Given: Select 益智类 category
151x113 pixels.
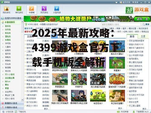Looking at the screenshot, I should [x=8, y=50].
